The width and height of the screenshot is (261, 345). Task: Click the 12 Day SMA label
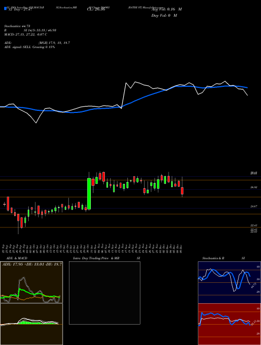click(19, 9)
